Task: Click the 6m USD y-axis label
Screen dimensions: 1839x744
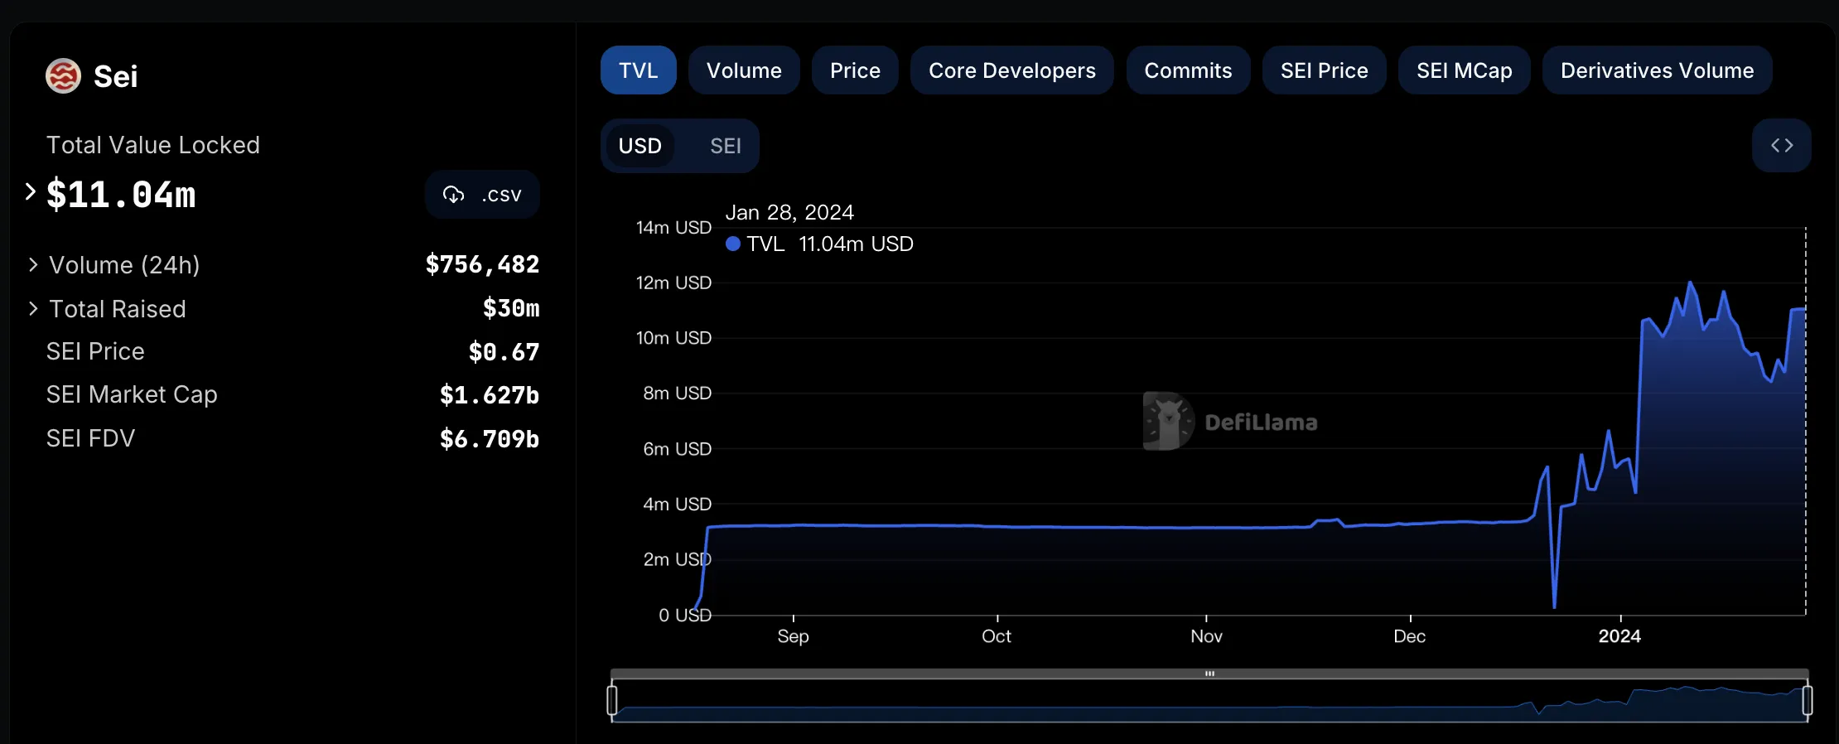Action: click(678, 449)
